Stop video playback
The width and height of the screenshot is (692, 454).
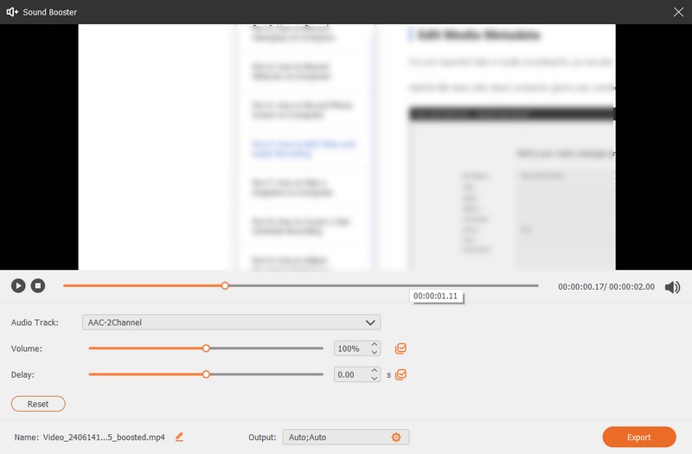(38, 285)
